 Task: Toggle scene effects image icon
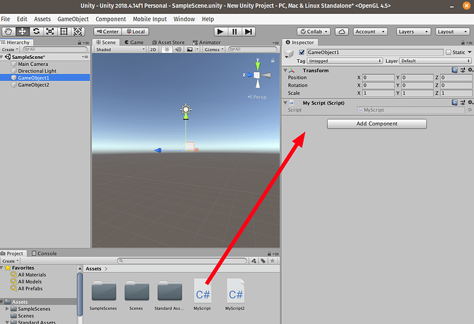(x=190, y=49)
